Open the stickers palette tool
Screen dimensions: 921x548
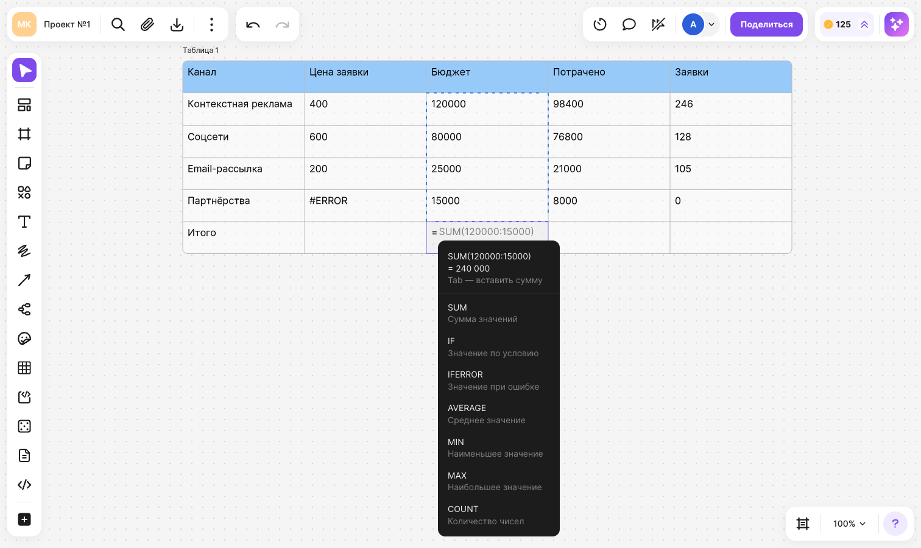24,339
